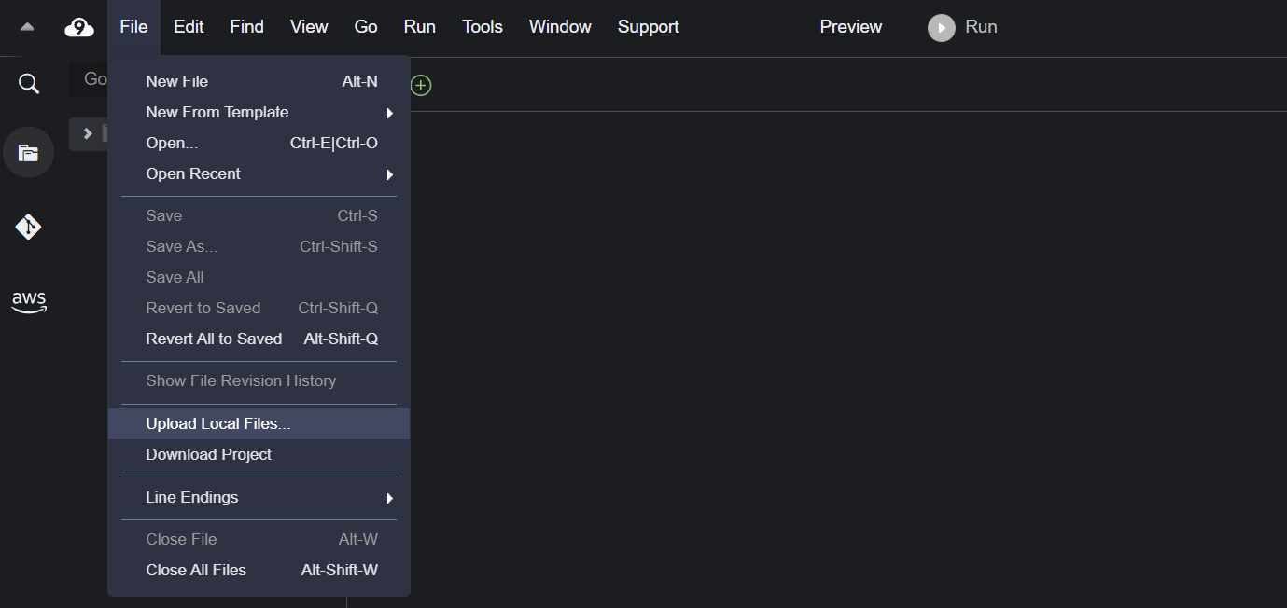Click the Run play icon
Image resolution: width=1287 pixels, height=608 pixels.
(941, 28)
